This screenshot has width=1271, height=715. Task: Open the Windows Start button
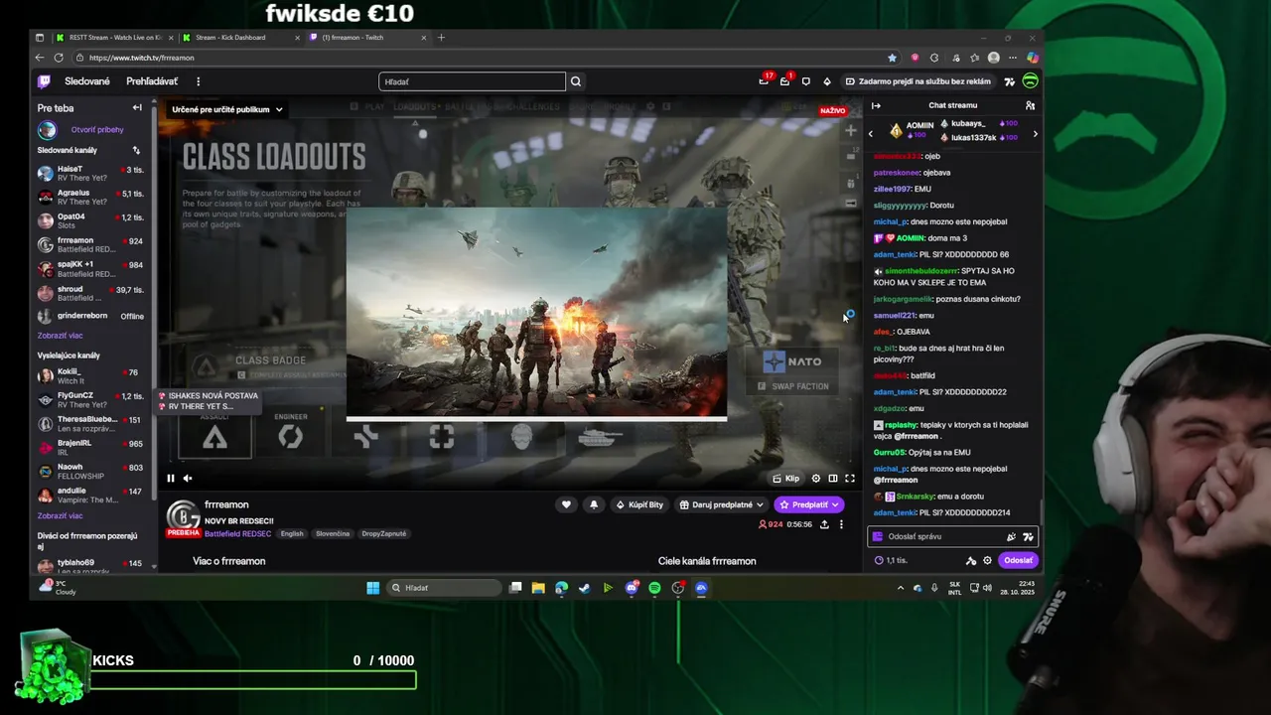373,588
